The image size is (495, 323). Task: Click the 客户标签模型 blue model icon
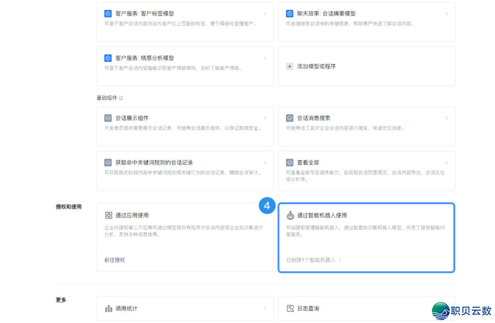click(x=108, y=14)
